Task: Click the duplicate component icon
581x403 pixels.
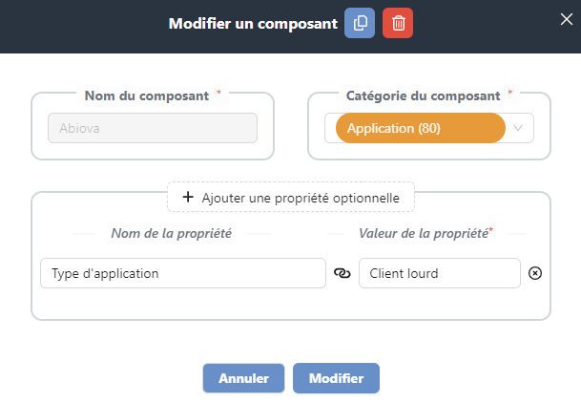Action: point(360,24)
